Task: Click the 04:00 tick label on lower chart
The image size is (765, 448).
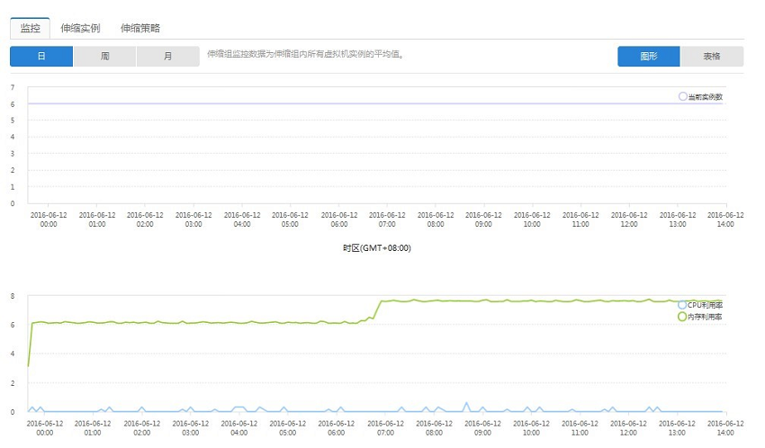Action: coord(239,428)
